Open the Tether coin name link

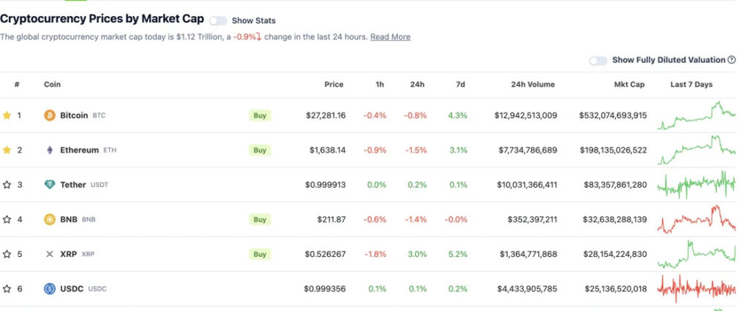tap(73, 185)
